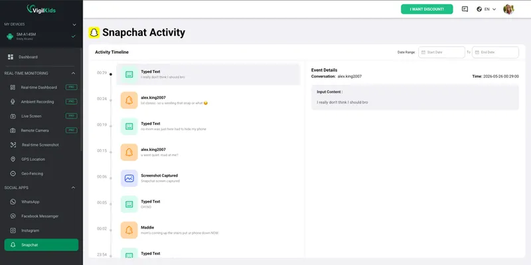Select the 'OH NO' typed text entry

pos(146,207)
